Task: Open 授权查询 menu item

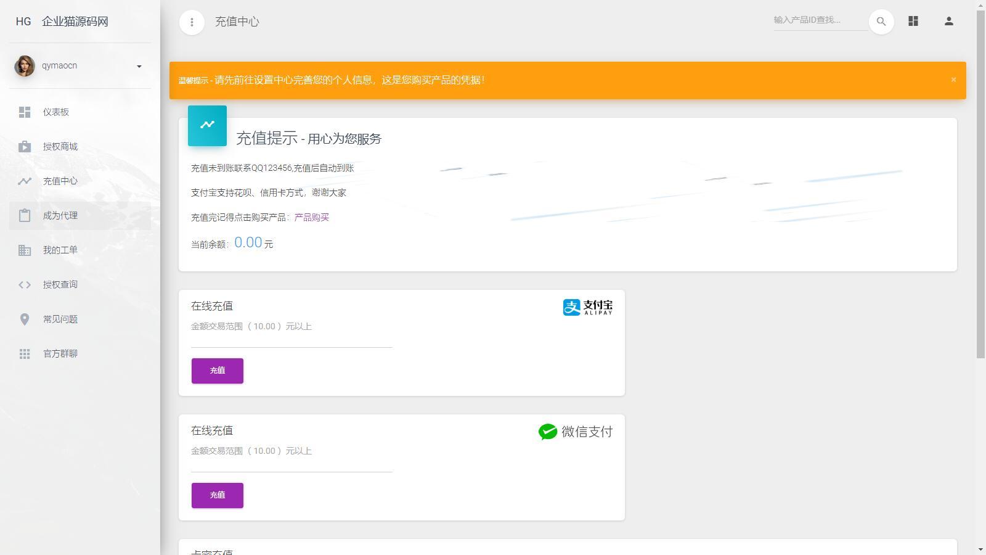Action: point(80,285)
